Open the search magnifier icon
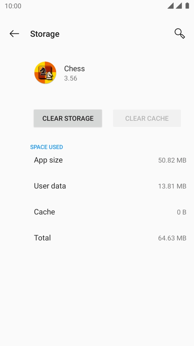 coord(179,34)
